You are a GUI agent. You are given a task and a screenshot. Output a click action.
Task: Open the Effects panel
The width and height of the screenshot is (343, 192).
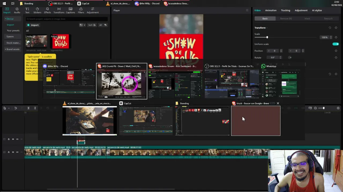(x=47, y=10)
